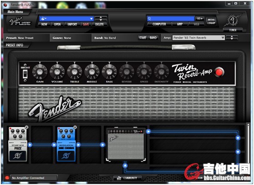This screenshot has height=185, width=254.
Task: Select the Sine Chorus modulation pedal
Action: pos(66,144)
